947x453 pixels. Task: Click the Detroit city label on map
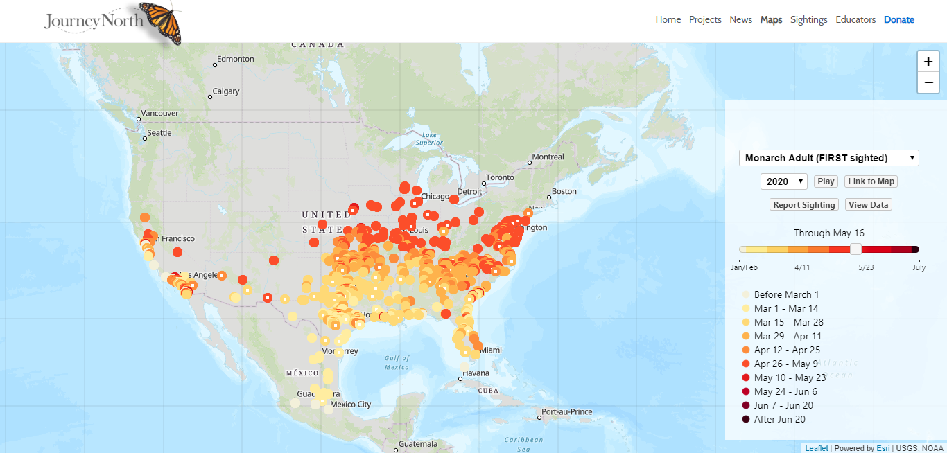click(470, 192)
